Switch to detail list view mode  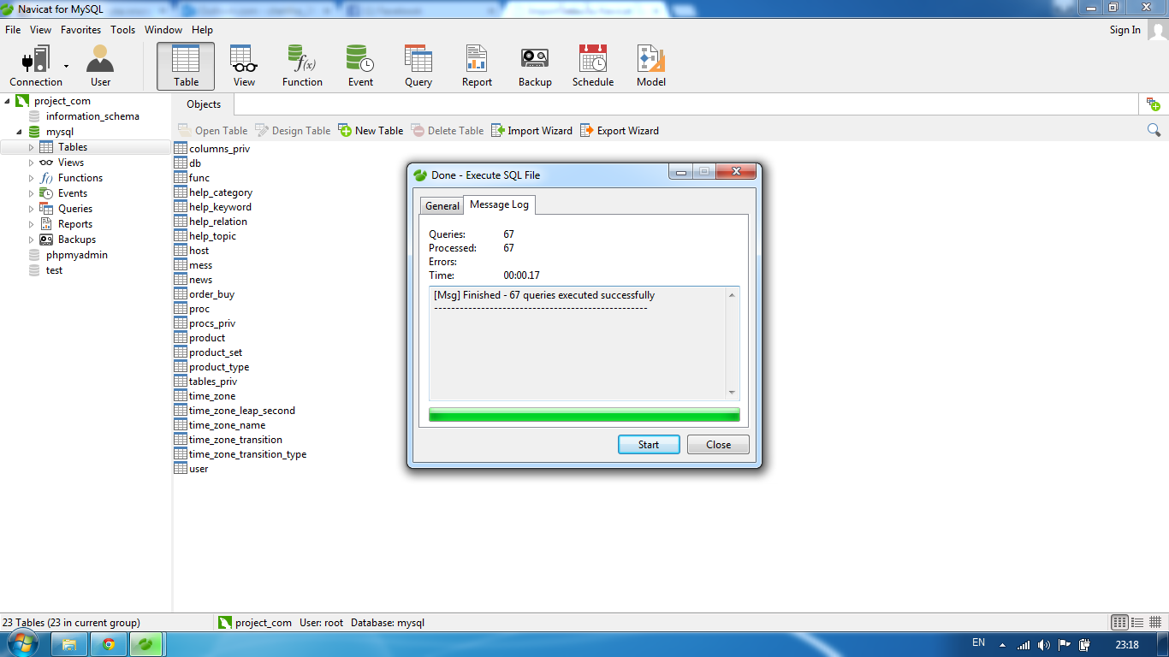coord(1137,623)
